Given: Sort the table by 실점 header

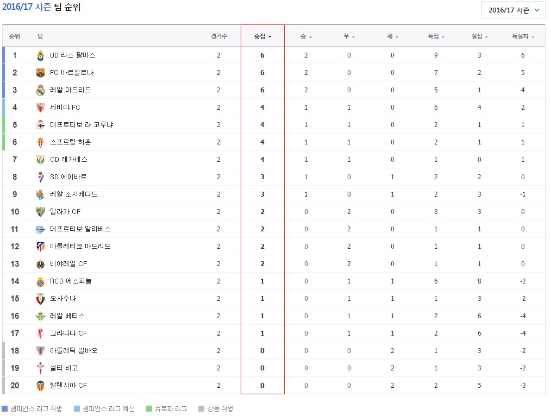Looking at the screenshot, I should 479,37.
